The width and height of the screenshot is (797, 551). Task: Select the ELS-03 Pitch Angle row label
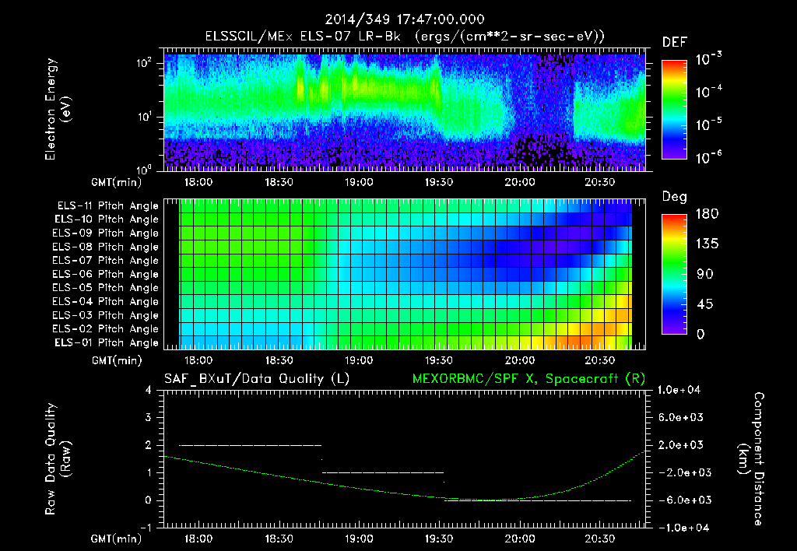pos(106,315)
